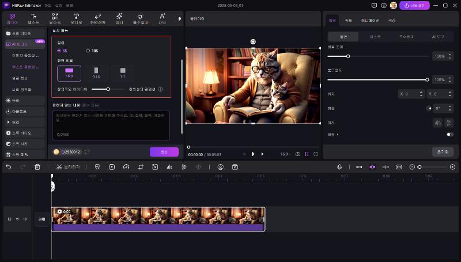
Task: Take a snapshot with the camera icon
Action: (x=297, y=154)
